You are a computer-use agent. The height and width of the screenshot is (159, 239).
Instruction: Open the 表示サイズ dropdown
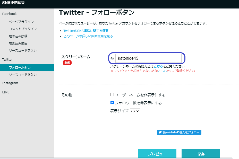pos(135,111)
